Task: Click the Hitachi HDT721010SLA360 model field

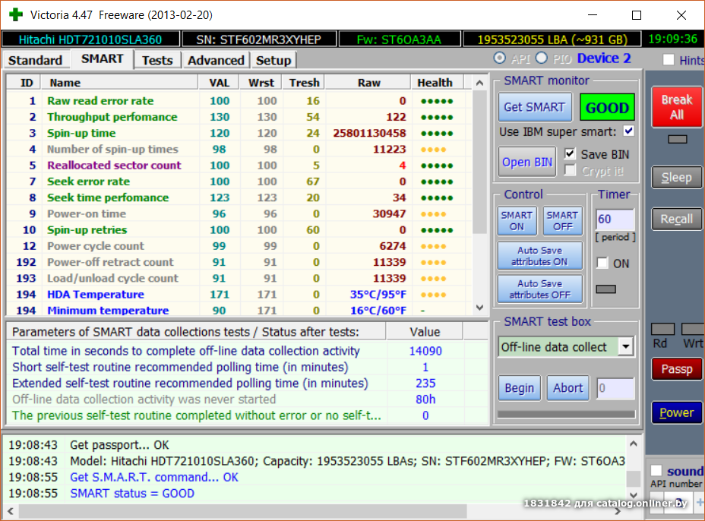Action: [90, 39]
